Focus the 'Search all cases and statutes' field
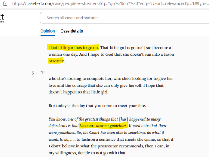The image size is (209, 157). (124, 18)
